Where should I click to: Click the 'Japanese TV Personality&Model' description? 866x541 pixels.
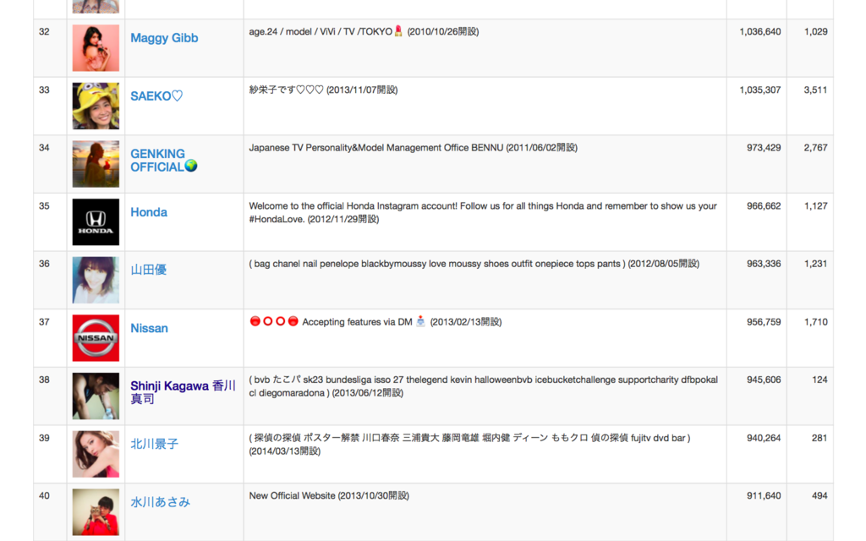coord(413,148)
